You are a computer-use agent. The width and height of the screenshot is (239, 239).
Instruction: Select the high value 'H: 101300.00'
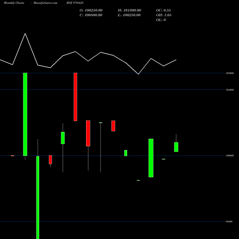(x=130, y=11)
